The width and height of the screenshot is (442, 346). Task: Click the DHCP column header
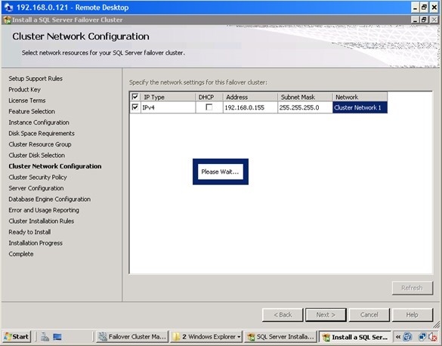click(209, 97)
